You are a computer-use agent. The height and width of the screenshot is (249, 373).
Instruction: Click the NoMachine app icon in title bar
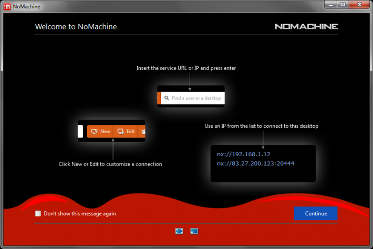tap(7, 6)
